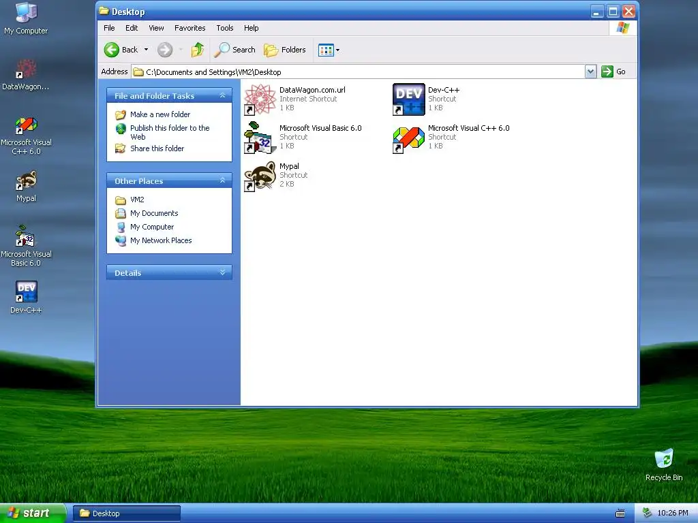Open My Documents link
Viewport: 698px width, 523px height.
pyautogui.click(x=154, y=213)
